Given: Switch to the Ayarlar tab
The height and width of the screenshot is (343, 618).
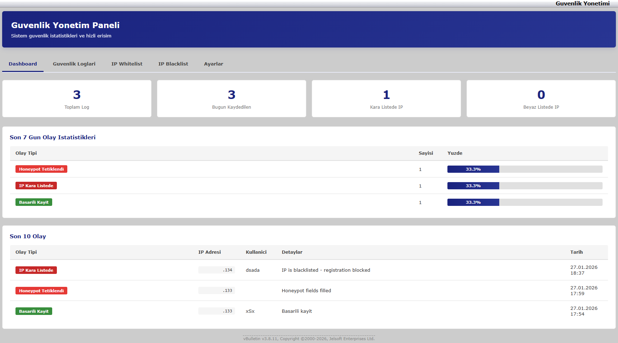Looking at the screenshot, I should 213,64.
